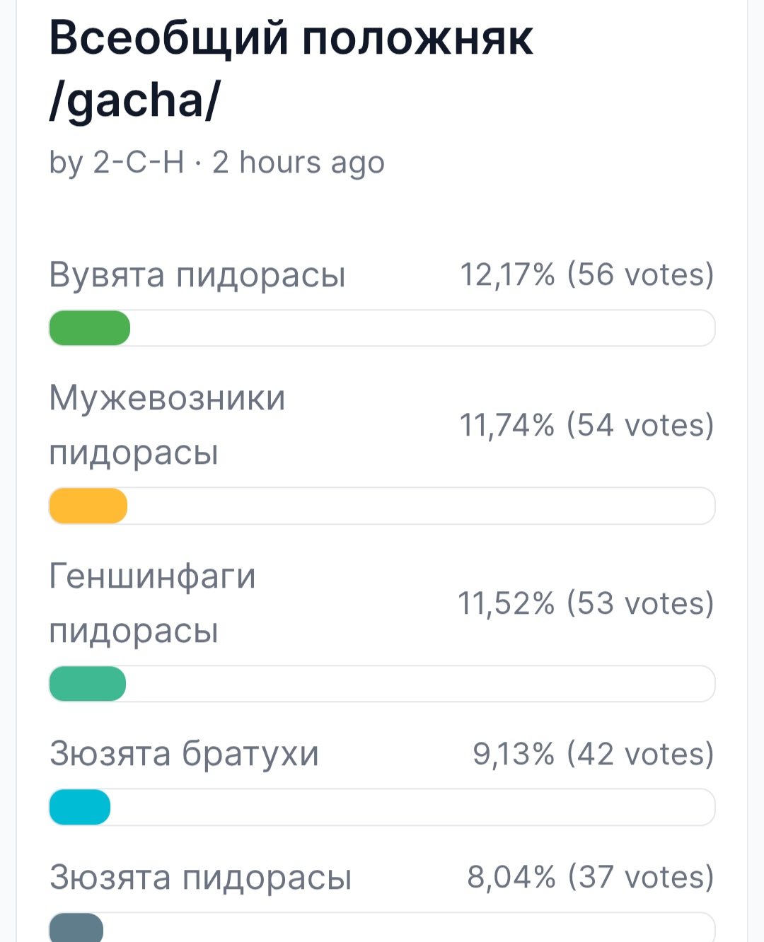Select the option label starting with Вувята
The height and width of the screenshot is (942, 764).
point(197,275)
